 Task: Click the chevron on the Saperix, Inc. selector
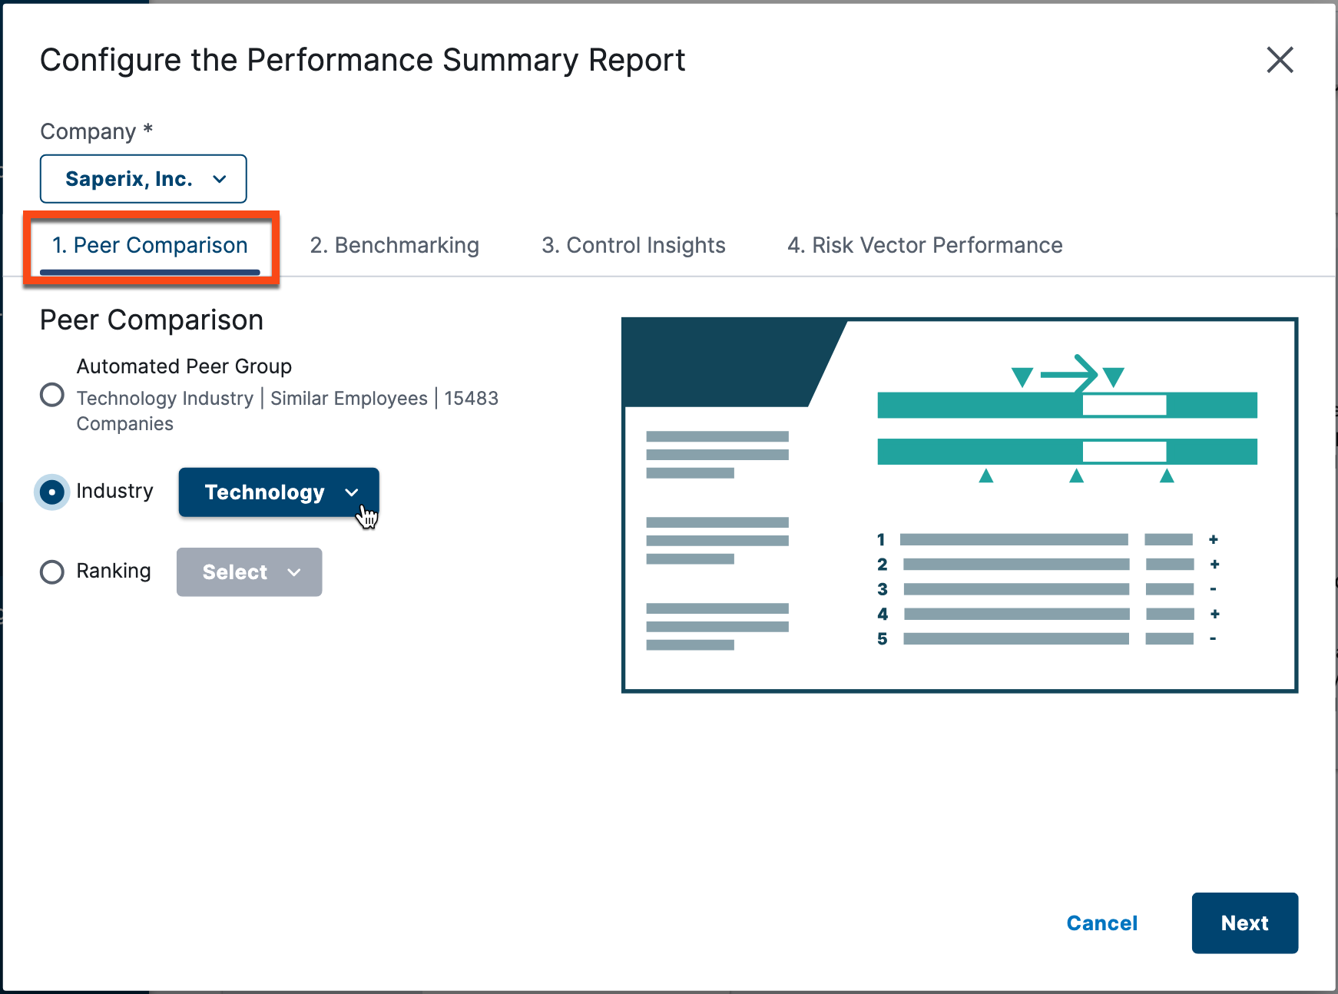coord(220,179)
